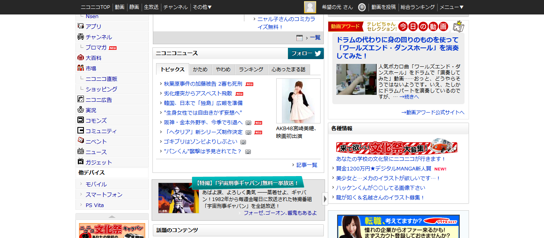Click the コミュニティ sidebar icon
Image resolution: width=544 pixels, height=238 pixels.
[x=80, y=131]
